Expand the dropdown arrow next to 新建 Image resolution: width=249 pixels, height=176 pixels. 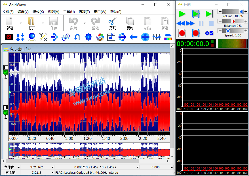[x=21, y=23]
